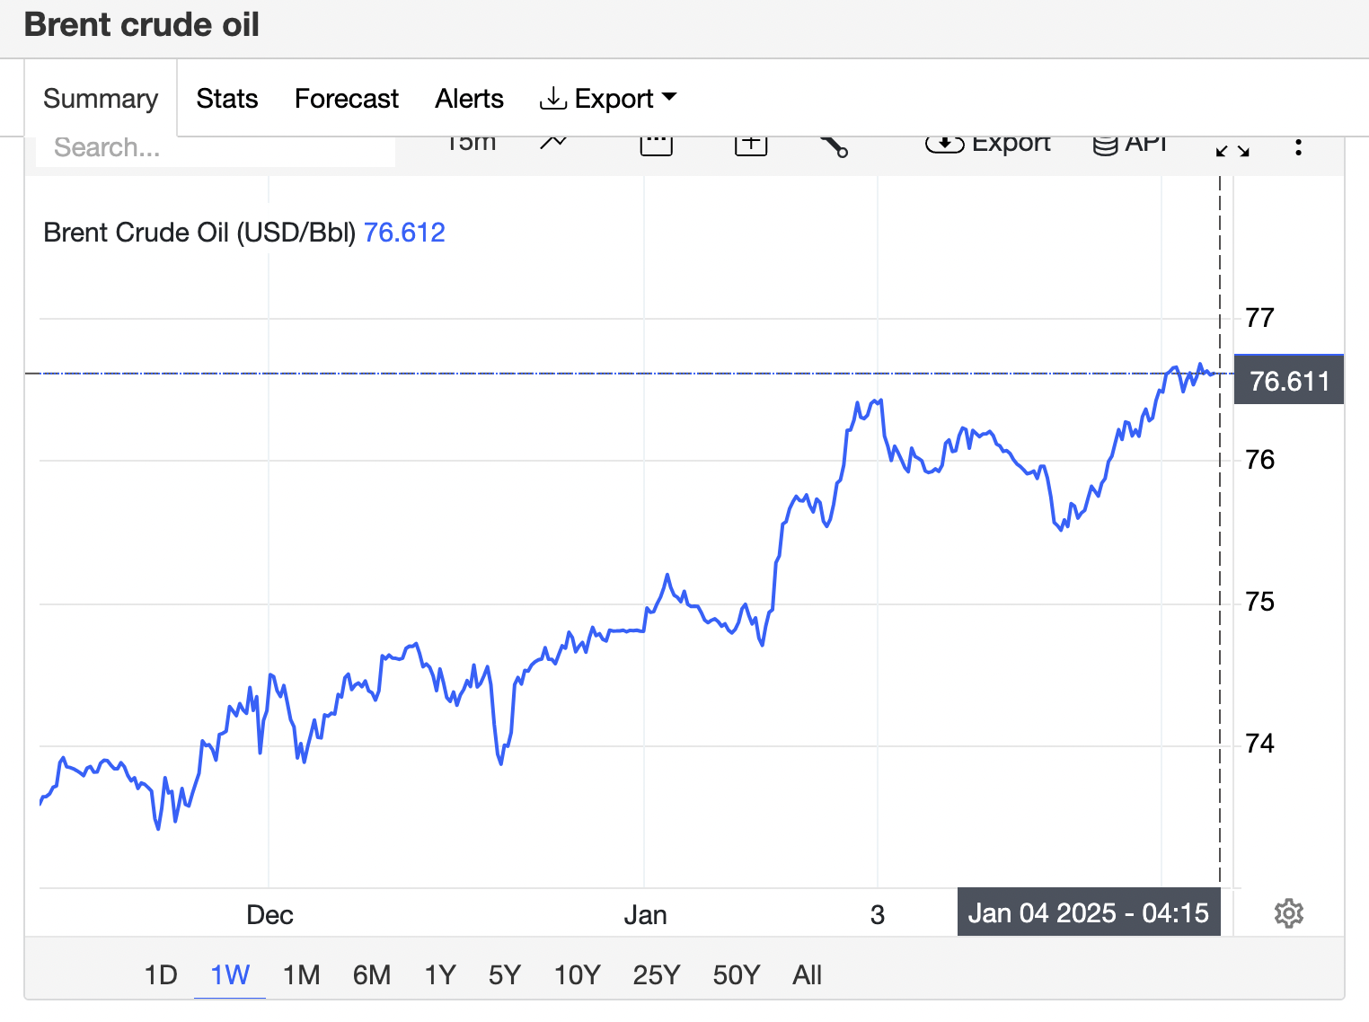This screenshot has height=1022, width=1369.
Task: Click the cloud download icon in toolbar
Action: coord(944,145)
